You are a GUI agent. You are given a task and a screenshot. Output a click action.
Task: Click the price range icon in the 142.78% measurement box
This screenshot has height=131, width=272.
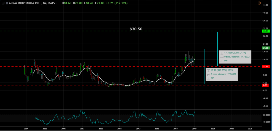click(222, 53)
